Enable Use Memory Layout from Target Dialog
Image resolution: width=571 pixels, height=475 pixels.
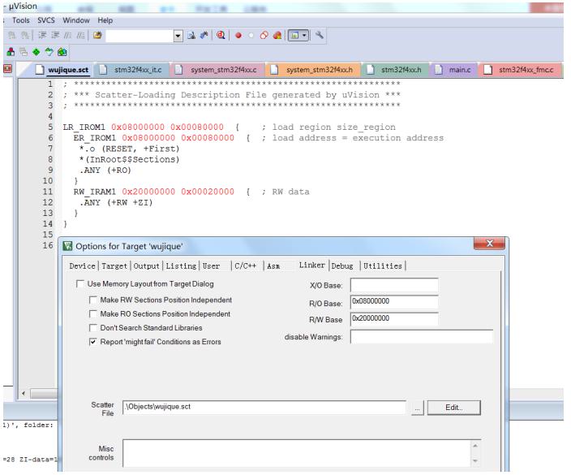[x=79, y=283]
